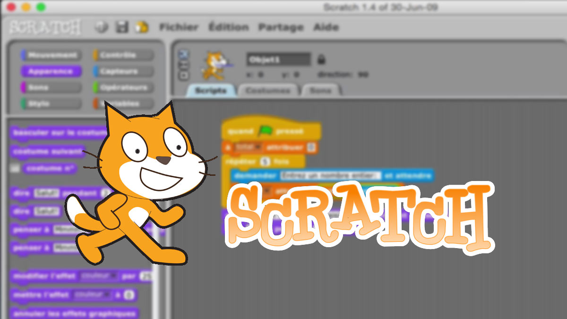Click the Objet1 sprite name field
This screenshot has height=319, width=567.
point(278,60)
